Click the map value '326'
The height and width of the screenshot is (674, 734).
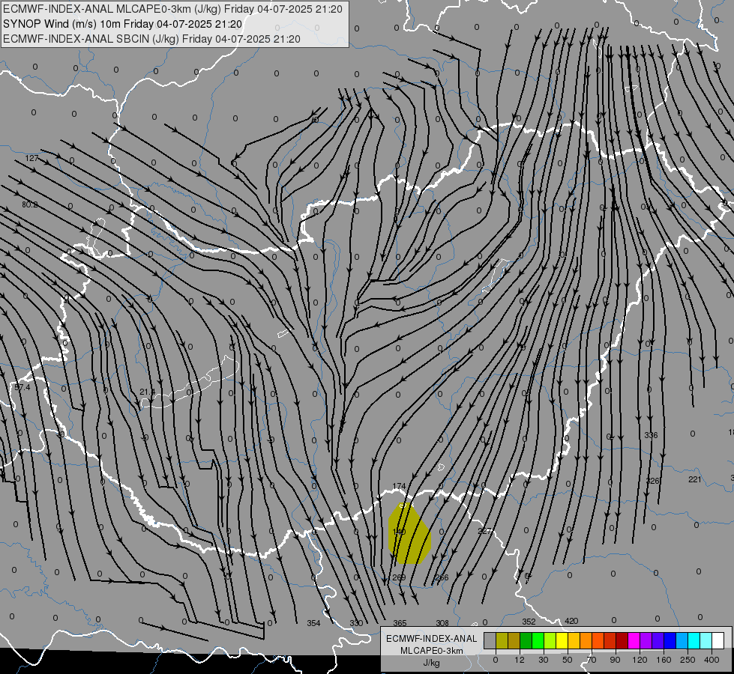tap(652, 481)
